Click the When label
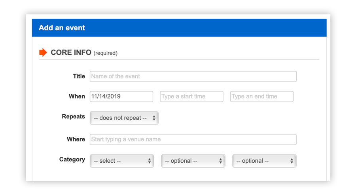The image size is (356, 195). click(x=77, y=97)
